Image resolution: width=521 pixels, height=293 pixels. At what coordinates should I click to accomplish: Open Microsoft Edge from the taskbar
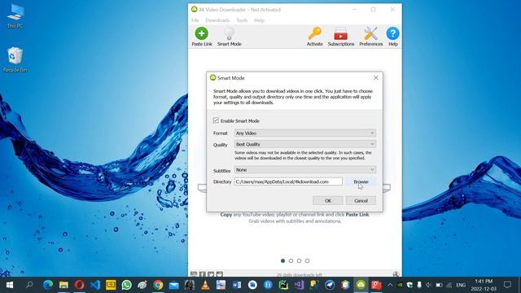[x=48, y=285]
